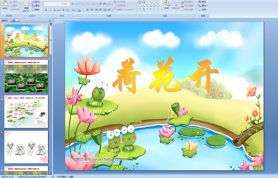Expand Convert to SmartArt dropdown
278x178 pixels.
click(124, 10)
